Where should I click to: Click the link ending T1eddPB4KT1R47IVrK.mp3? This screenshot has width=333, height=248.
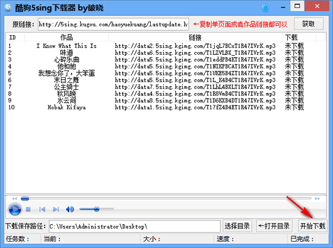195,60
